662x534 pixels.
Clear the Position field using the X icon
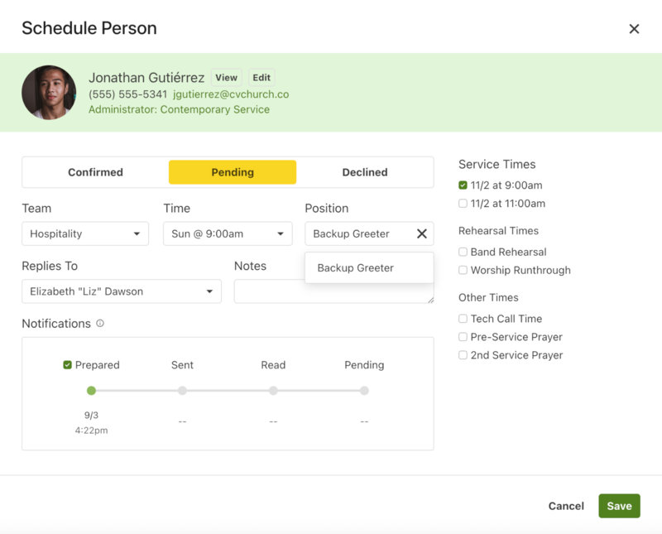(x=425, y=233)
